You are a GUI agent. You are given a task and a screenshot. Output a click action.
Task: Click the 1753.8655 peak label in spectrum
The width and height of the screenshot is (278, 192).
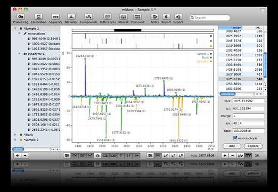pyautogui.click(x=163, y=78)
